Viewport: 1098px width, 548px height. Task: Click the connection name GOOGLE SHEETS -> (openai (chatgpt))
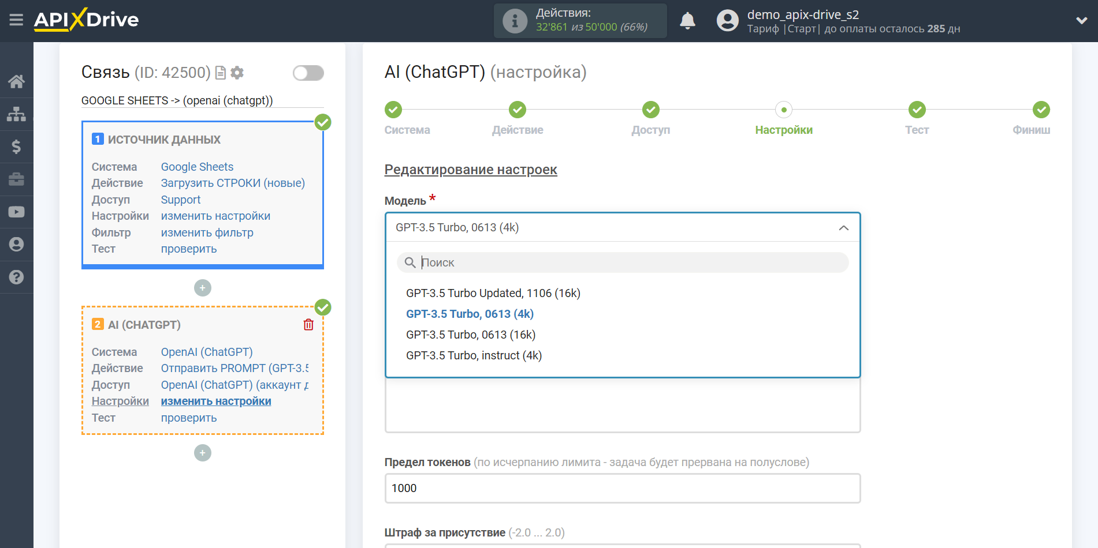click(177, 100)
